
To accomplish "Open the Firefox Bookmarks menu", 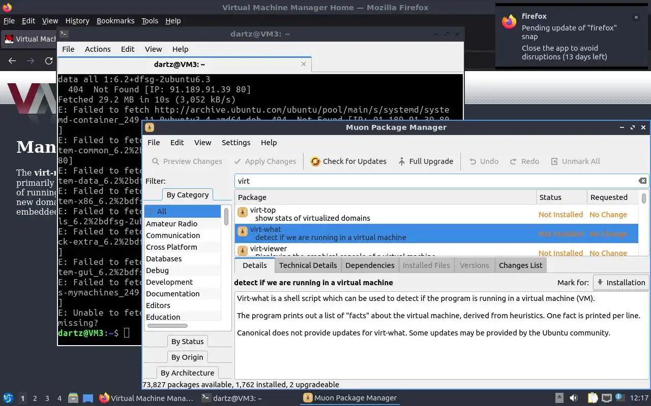I will click(x=115, y=21).
